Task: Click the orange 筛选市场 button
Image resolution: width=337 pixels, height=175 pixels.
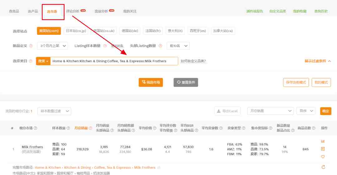Action: [151, 82]
